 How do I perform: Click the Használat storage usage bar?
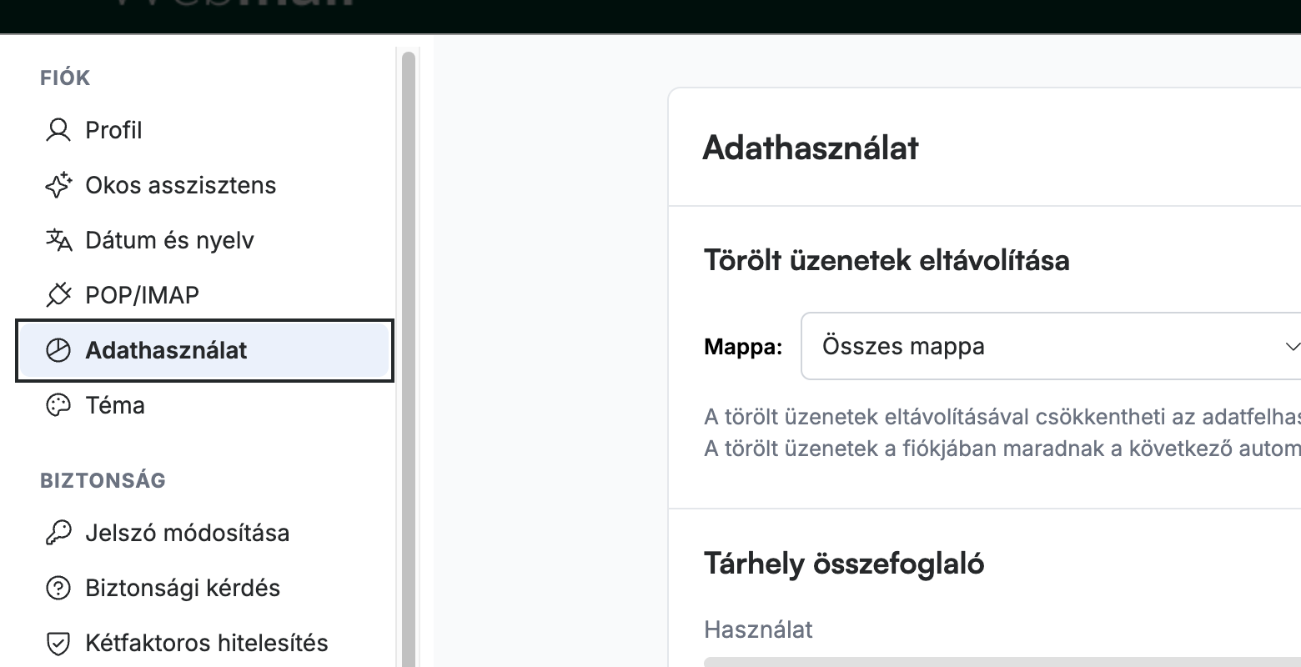point(1002,662)
